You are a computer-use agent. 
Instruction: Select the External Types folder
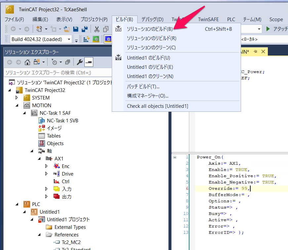click(x=70, y=227)
